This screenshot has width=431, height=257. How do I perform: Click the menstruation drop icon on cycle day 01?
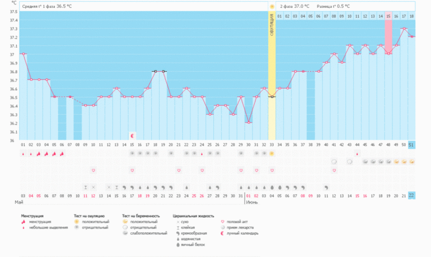coord(23,153)
